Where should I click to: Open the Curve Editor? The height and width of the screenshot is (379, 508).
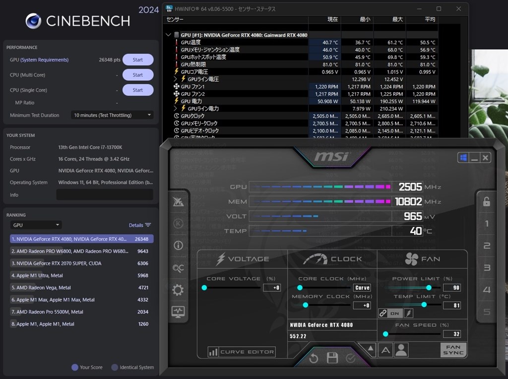tap(242, 352)
